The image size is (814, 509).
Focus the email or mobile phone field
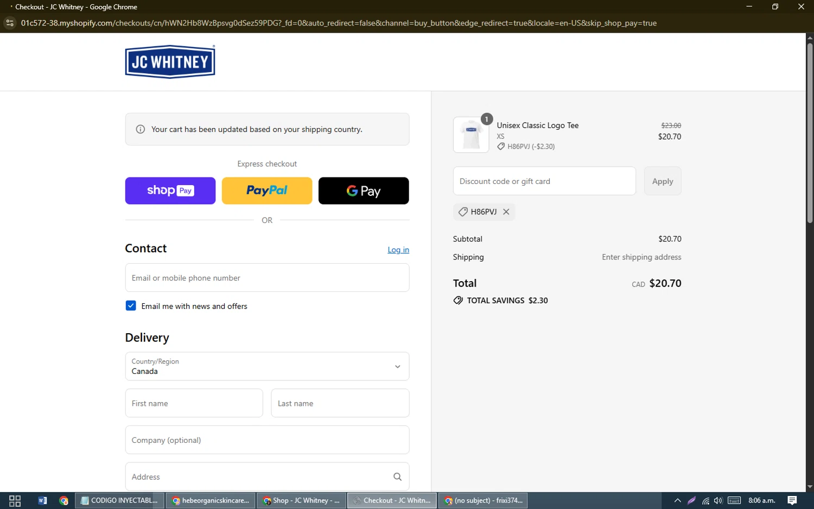pyautogui.click(x=267, y=278)
